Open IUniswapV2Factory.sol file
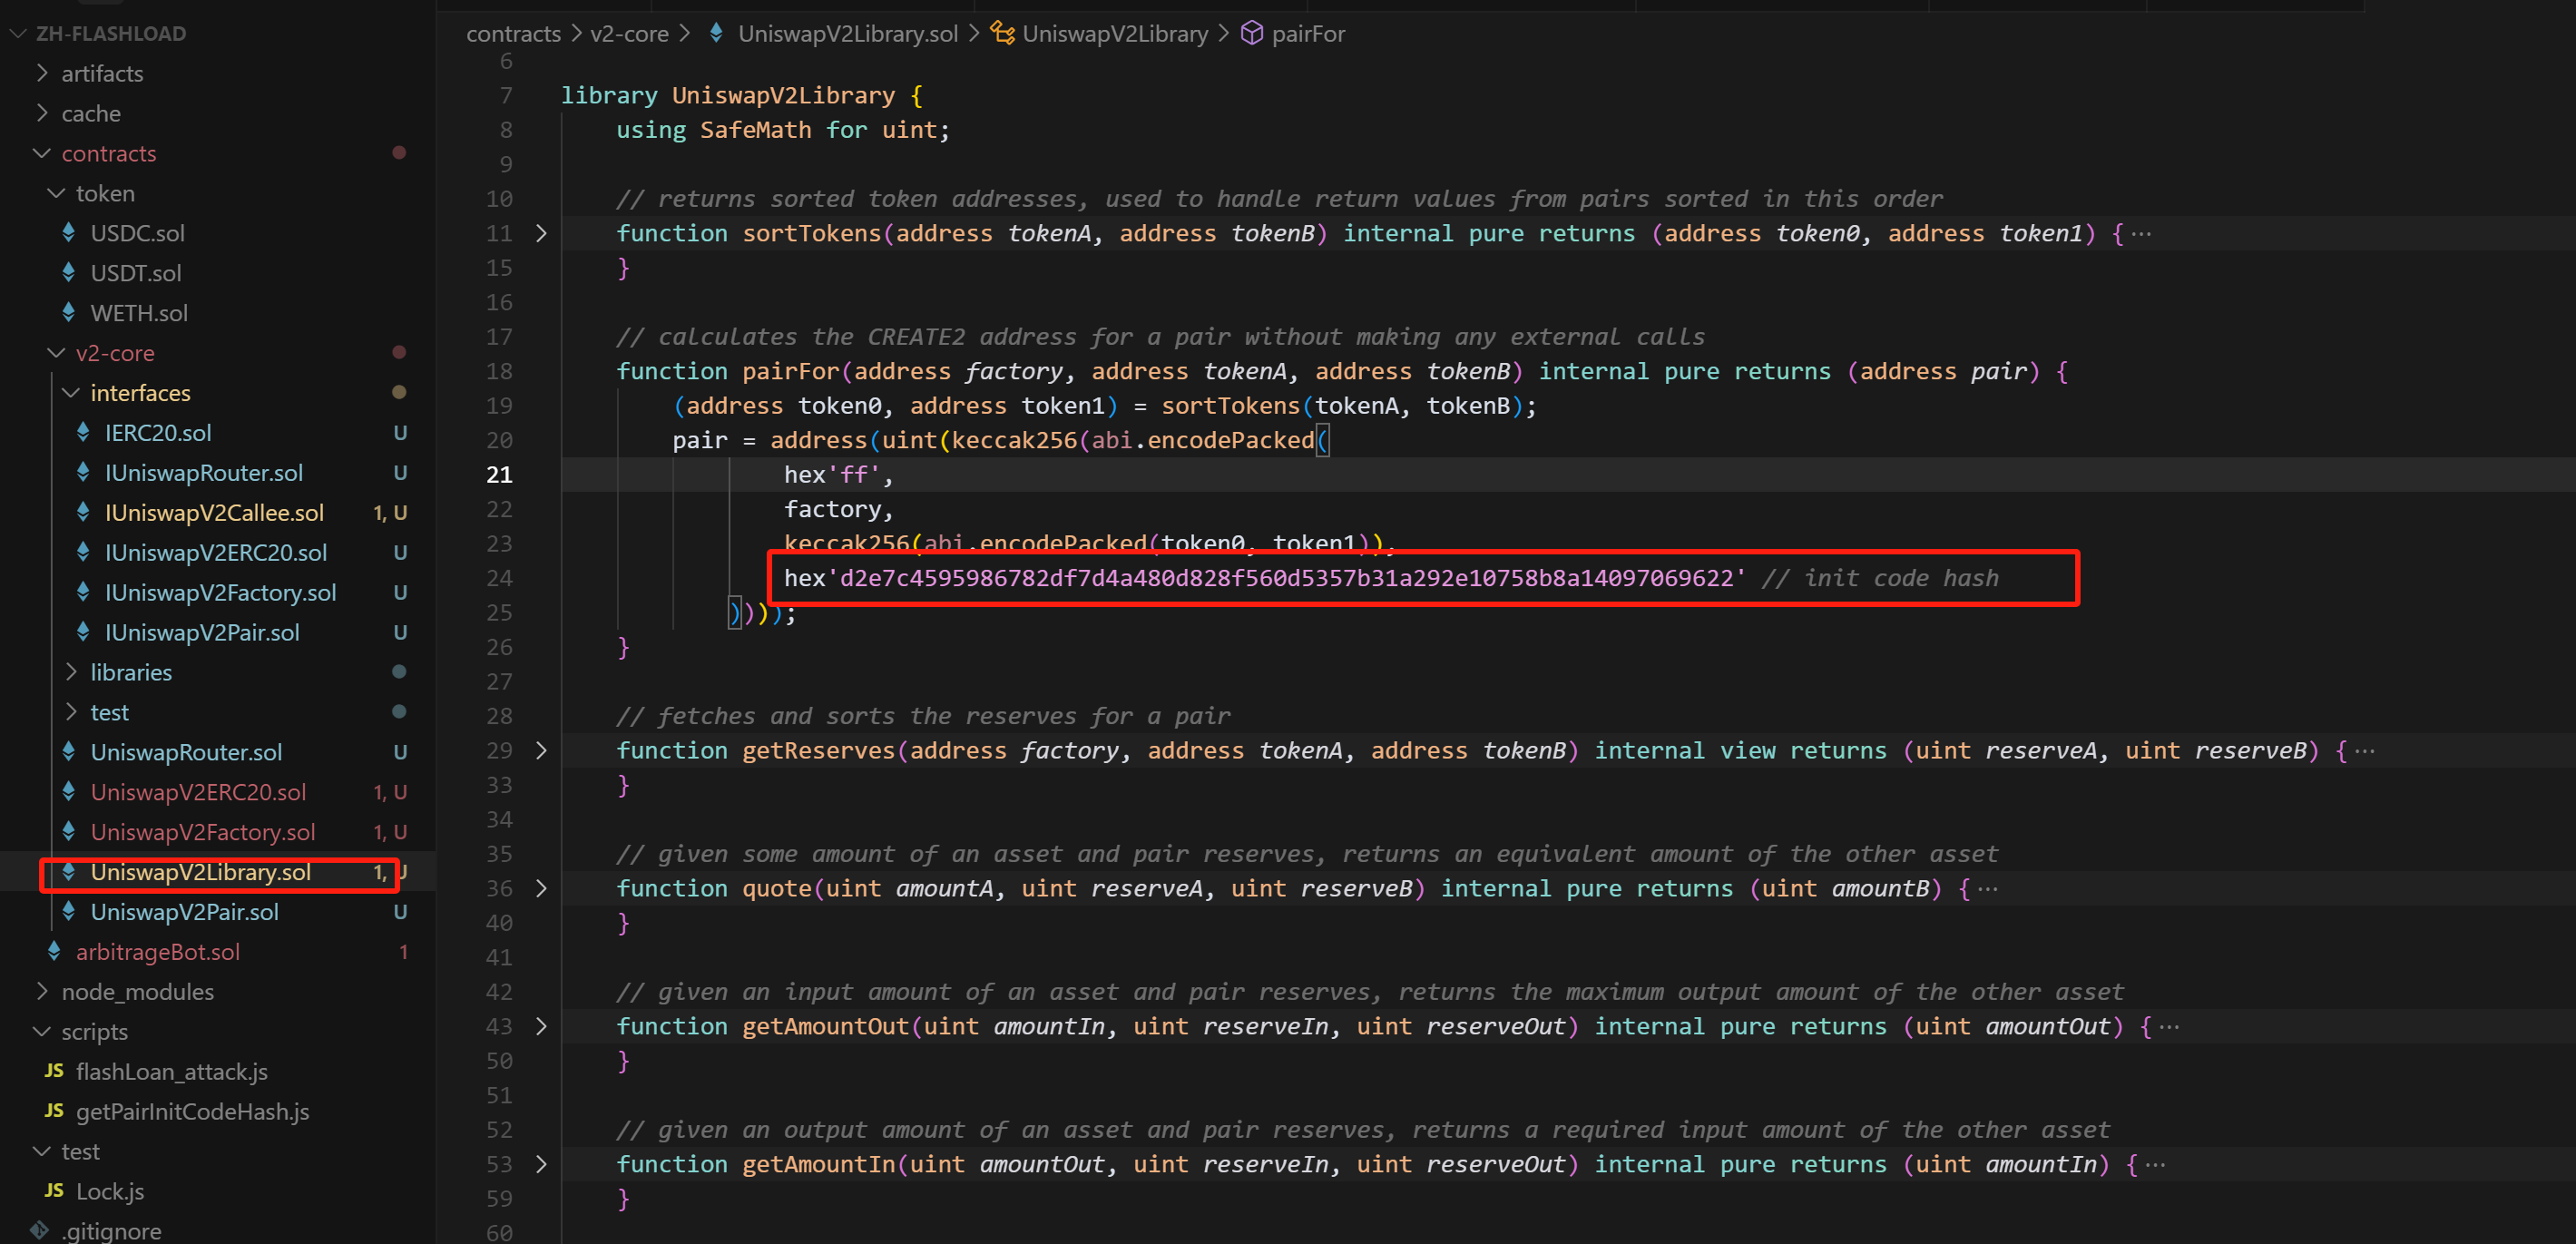The height and width of the screenshot is (1244, 2576). [x=220, y=593]
